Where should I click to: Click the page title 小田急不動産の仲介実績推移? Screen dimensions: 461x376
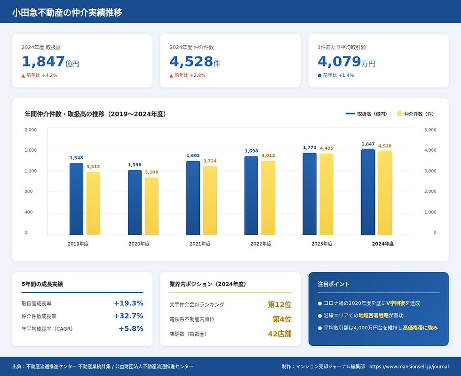67,12
